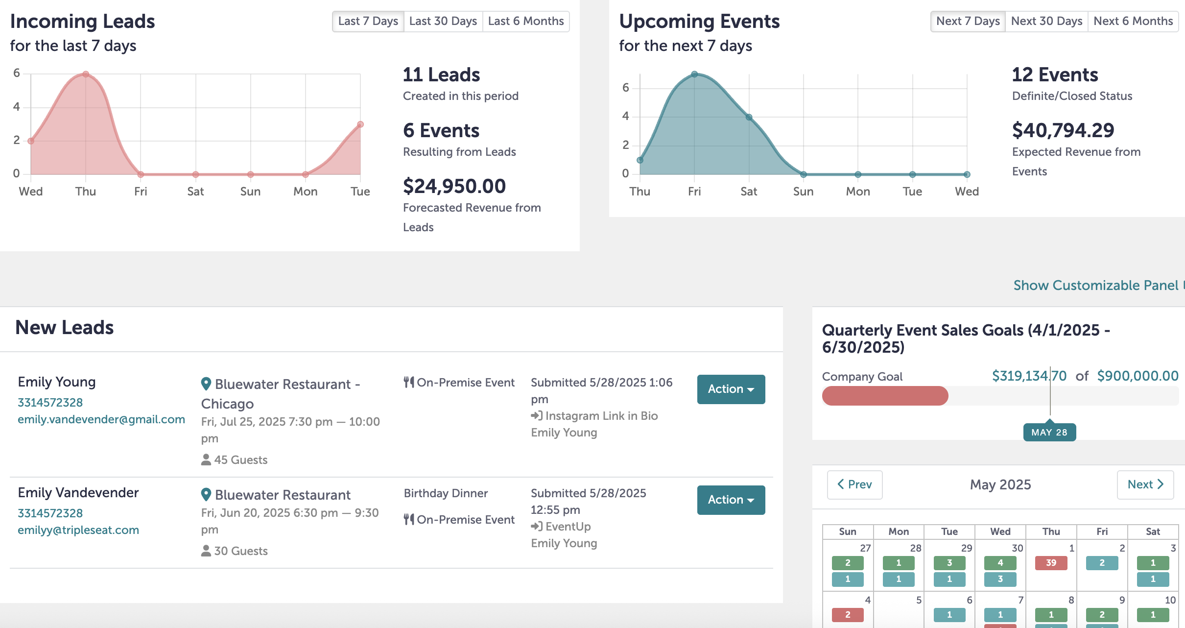Click the 30 Guests person icon
The image size is (1185, 628).
tap(206, 551)
